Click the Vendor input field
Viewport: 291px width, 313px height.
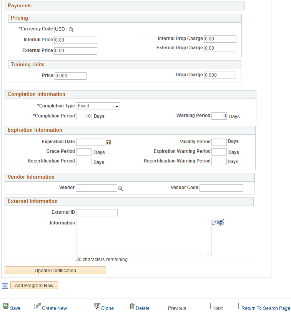(x=96, y=188)
